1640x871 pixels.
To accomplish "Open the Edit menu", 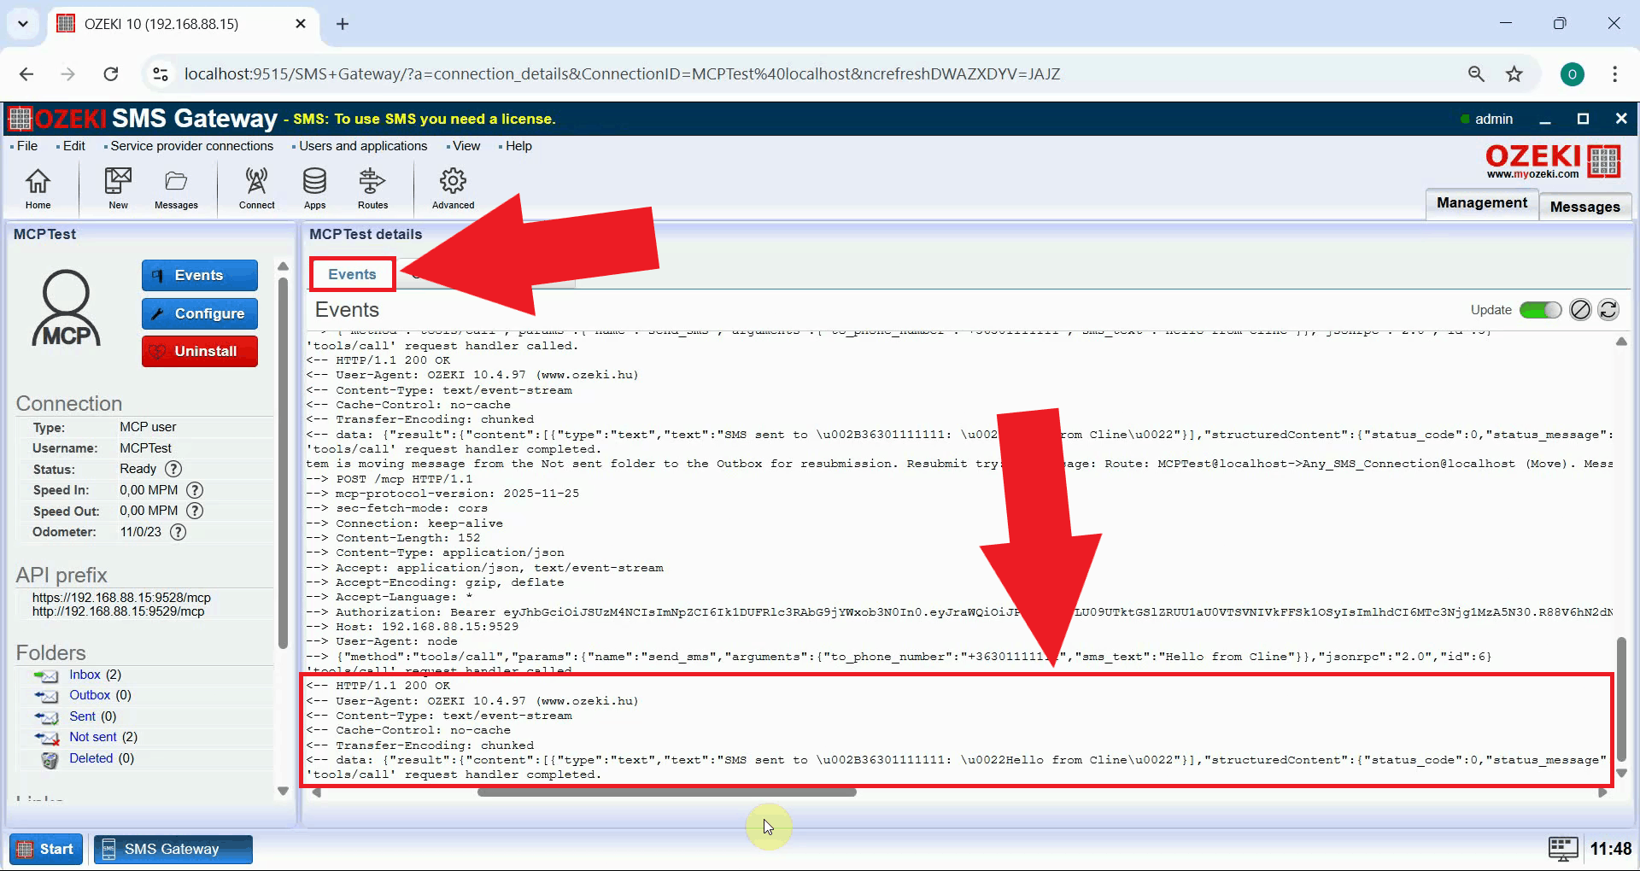I will 73,146.
